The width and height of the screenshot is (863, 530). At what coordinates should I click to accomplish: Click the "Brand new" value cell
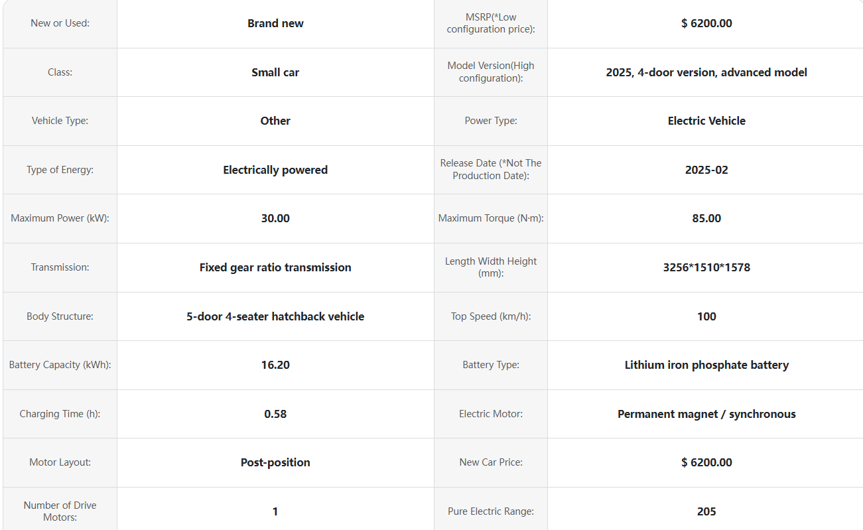[275, 23]
